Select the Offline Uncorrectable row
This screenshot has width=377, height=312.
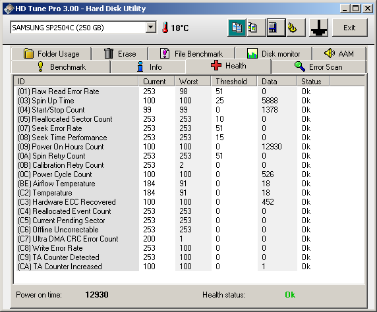[x=189, y=230]
